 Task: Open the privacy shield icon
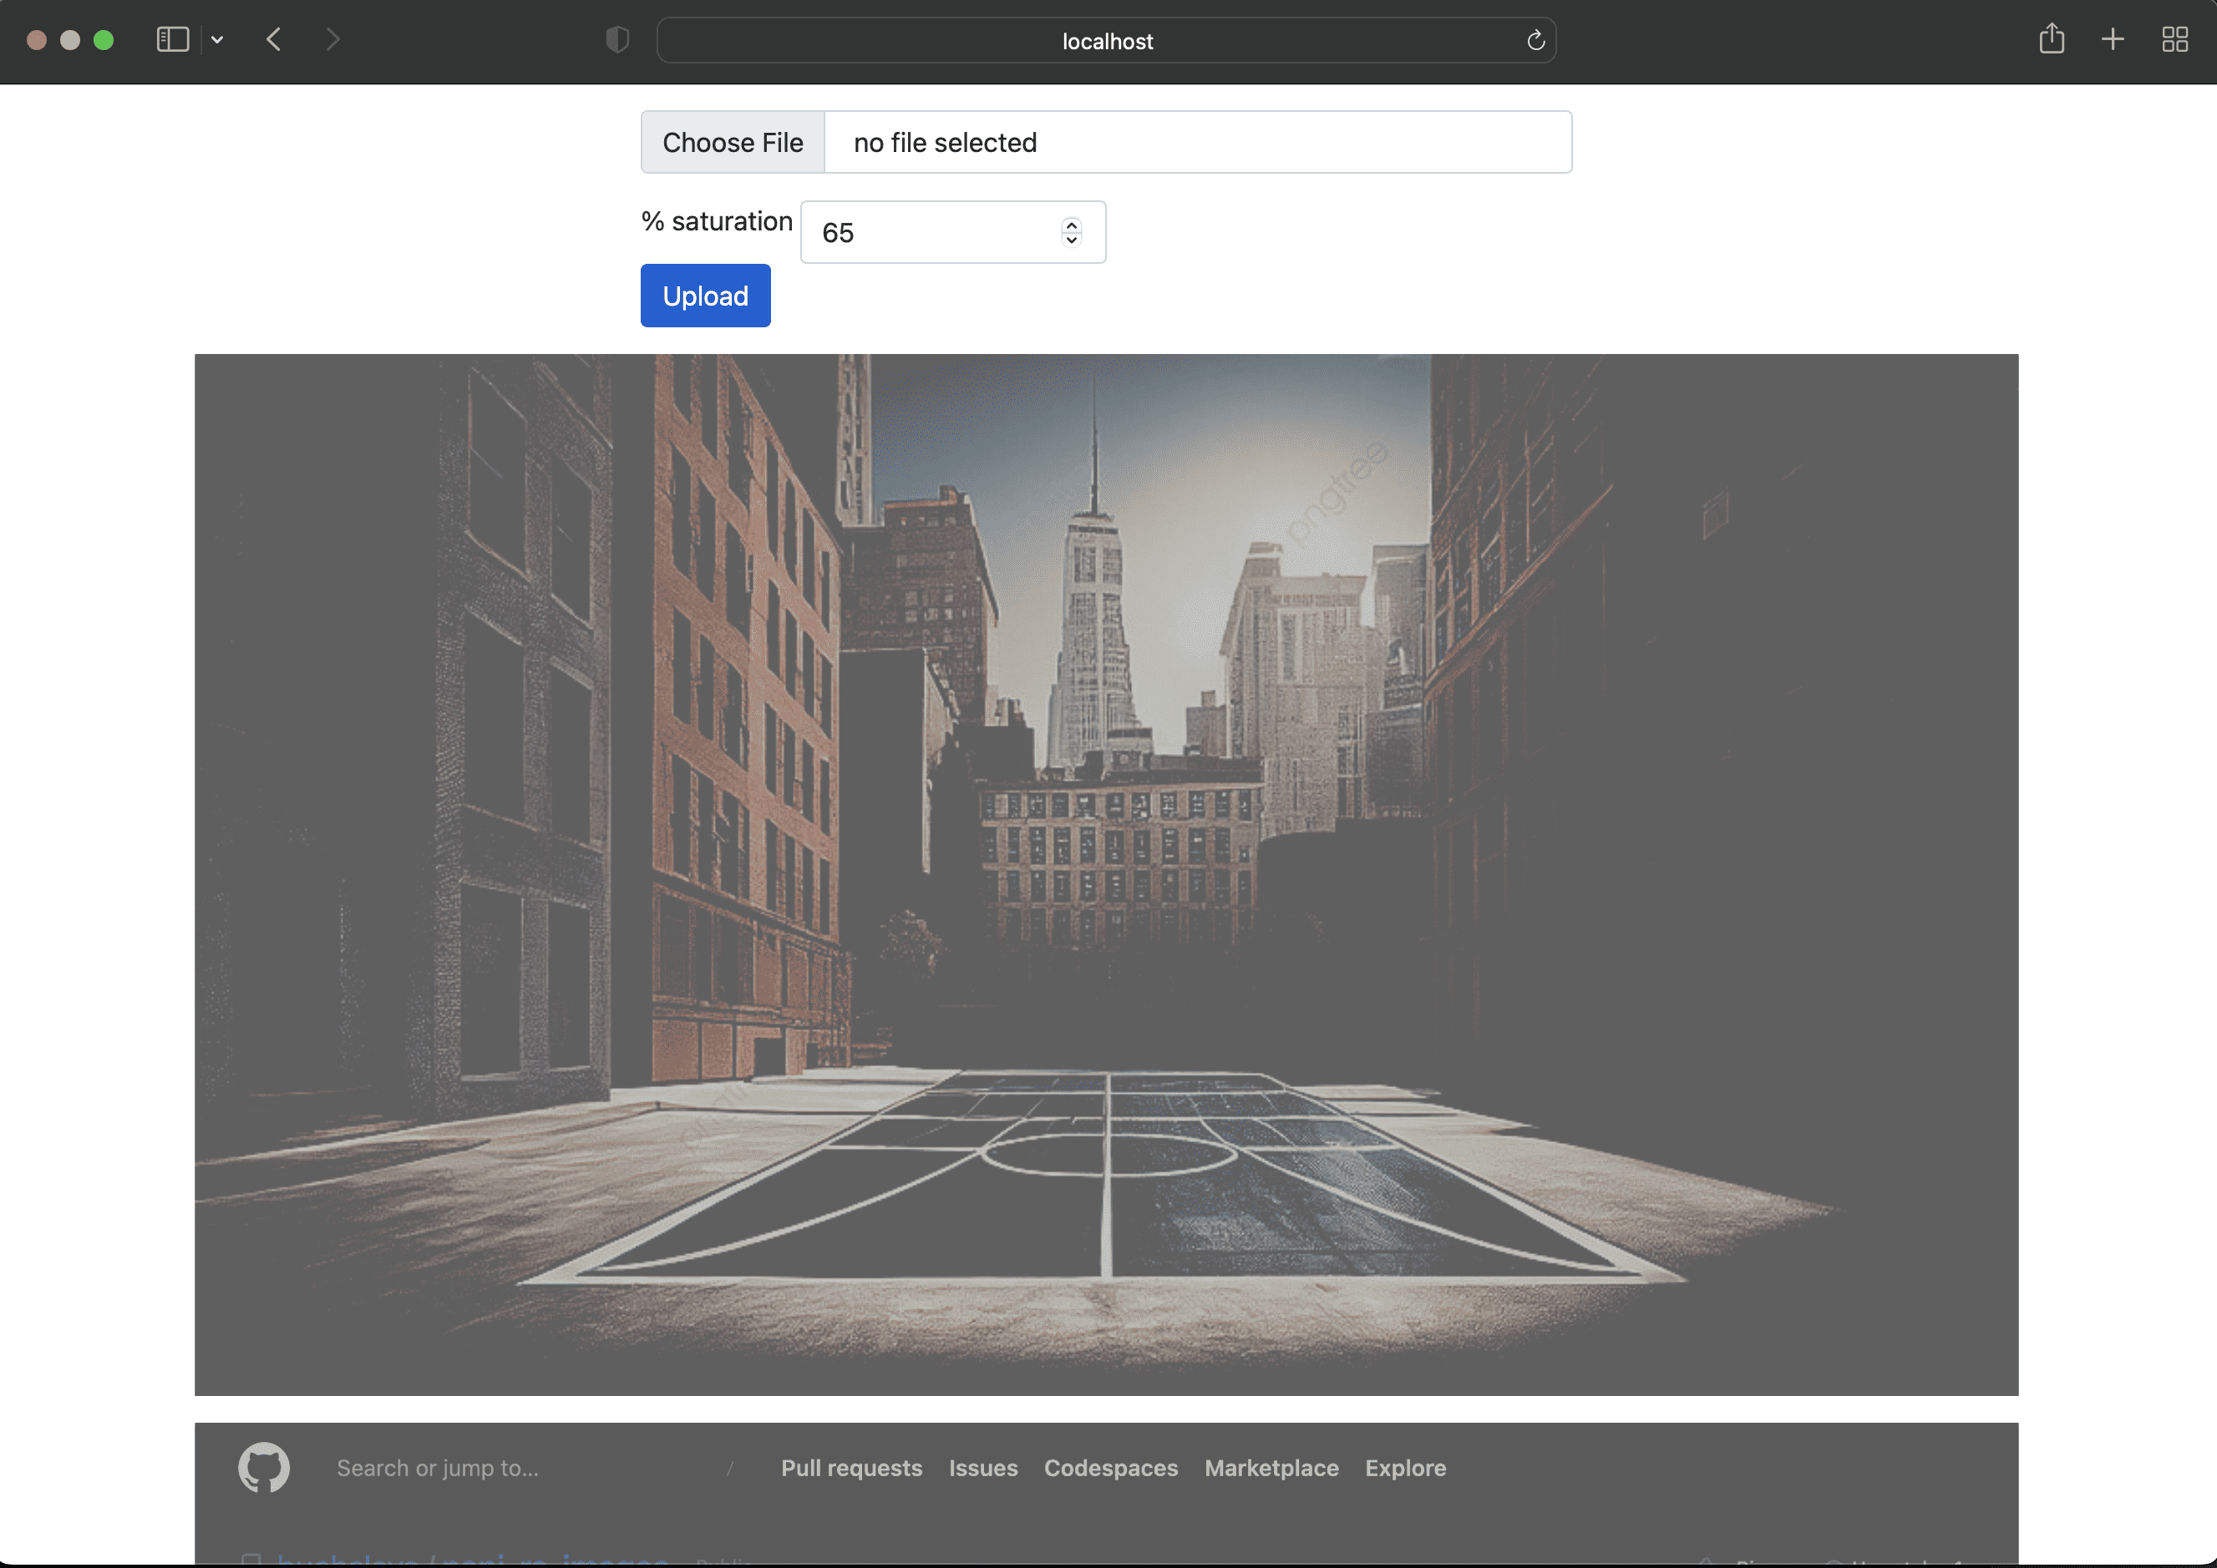[617, 39]
